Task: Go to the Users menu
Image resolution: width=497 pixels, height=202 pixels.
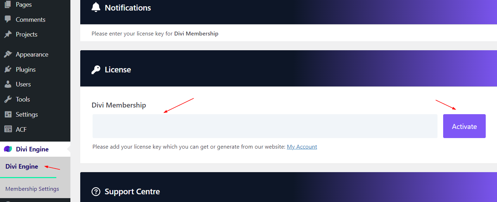Action: (x=23, y=84)
